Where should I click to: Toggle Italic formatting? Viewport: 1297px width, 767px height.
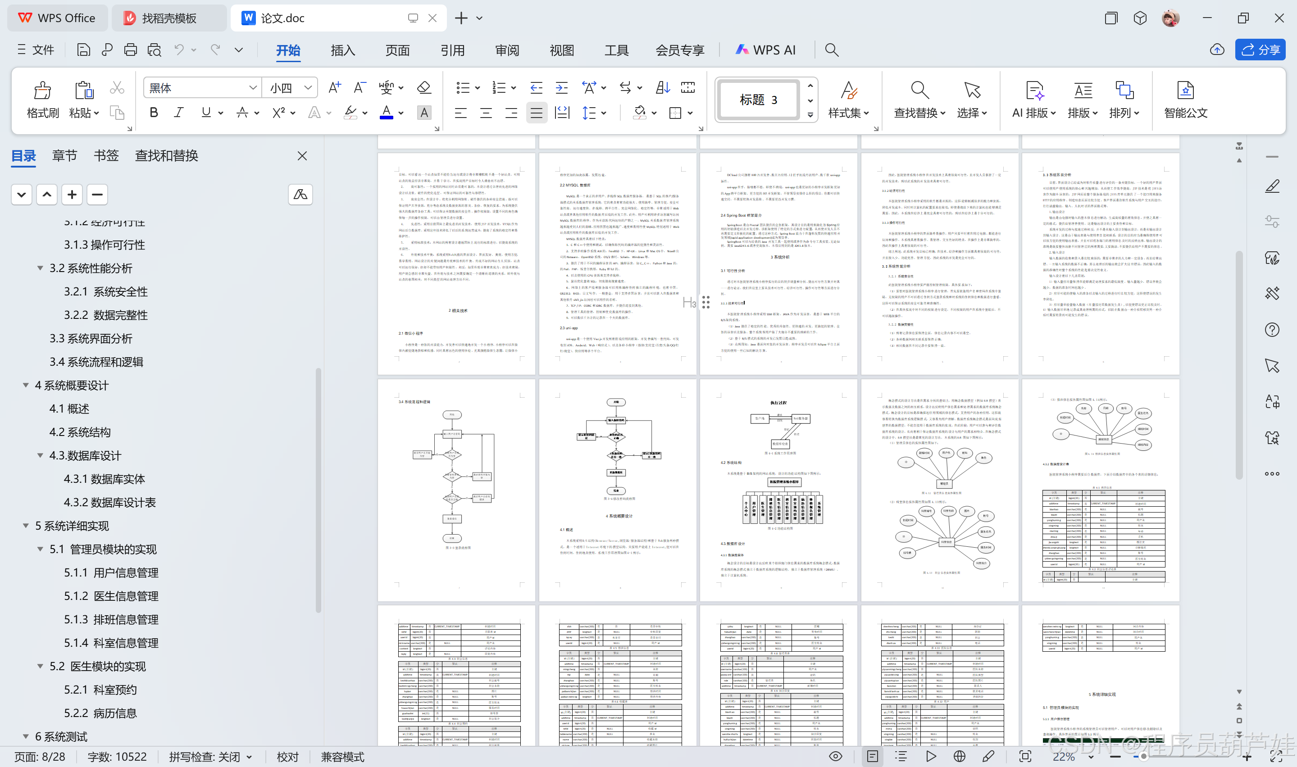(179, 113)
